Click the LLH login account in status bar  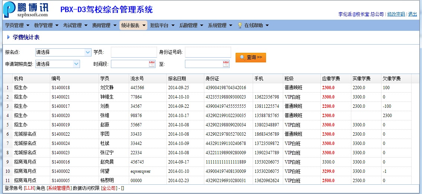30,188
